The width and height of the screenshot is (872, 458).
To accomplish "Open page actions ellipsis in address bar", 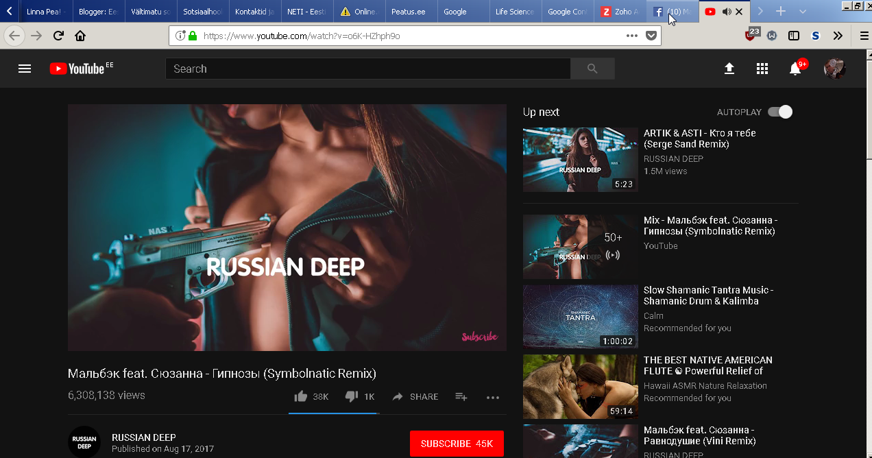I will [632, 36].
